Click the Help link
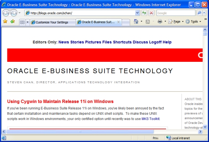This screenshot has width=209, height=142. [x=167, y=42]
